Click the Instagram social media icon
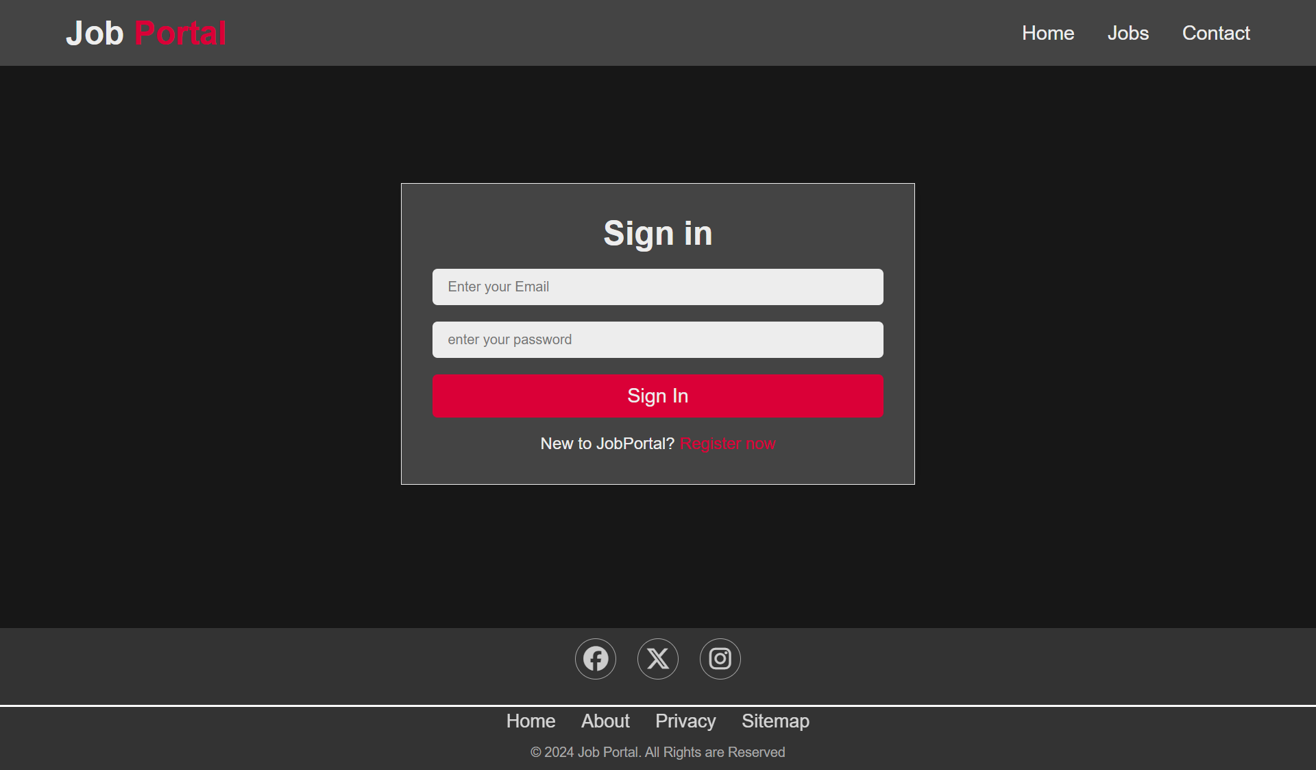This screenshot has width=1316, height=770. tap(720, 658)
